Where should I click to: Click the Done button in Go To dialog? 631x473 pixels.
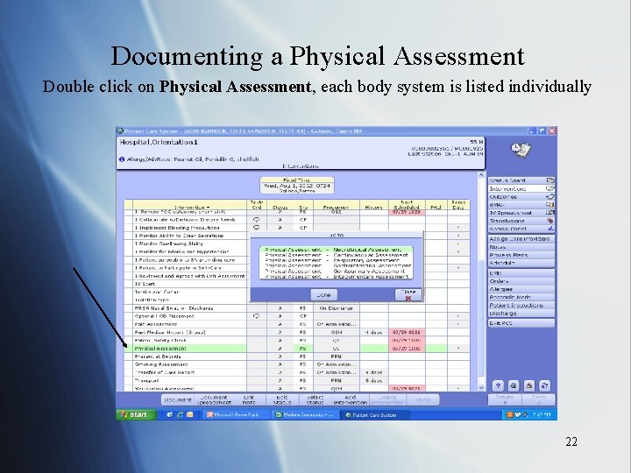pos(324,295)
